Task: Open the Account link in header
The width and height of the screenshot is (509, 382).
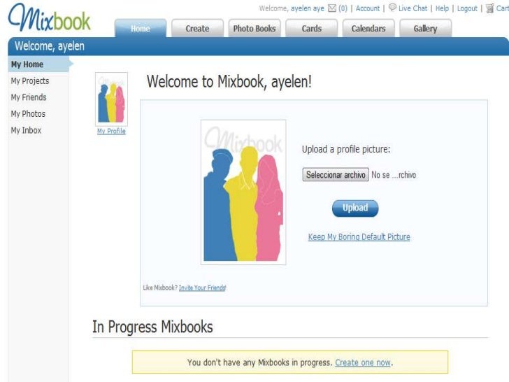Action: coord(368,8)
